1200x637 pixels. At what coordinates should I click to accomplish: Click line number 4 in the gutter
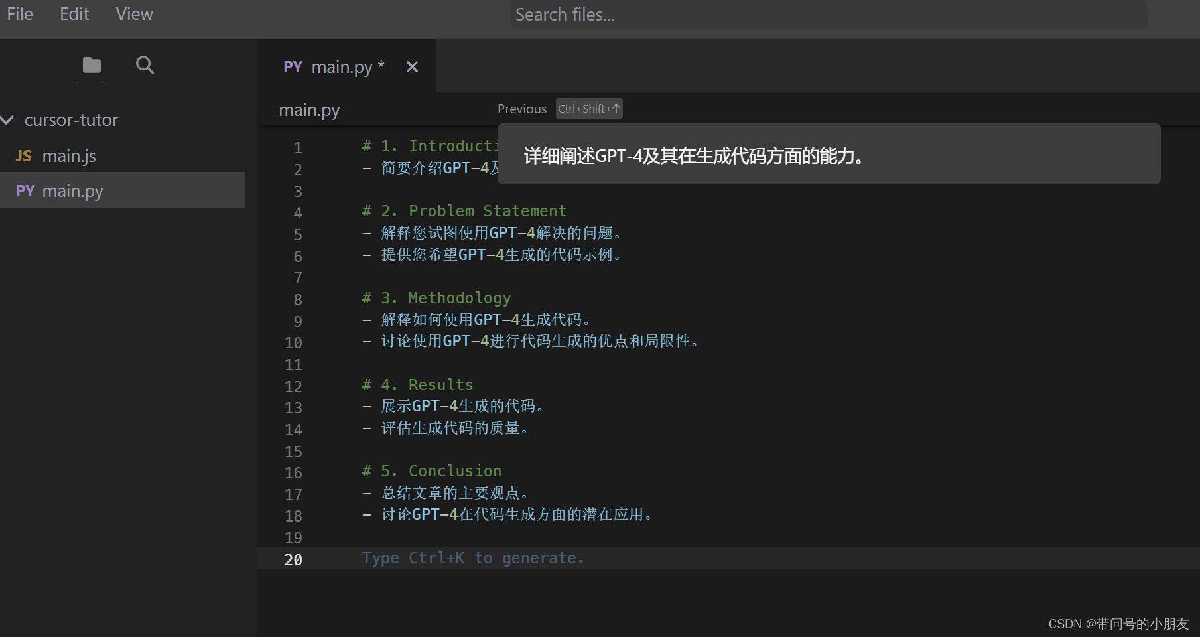298,213
